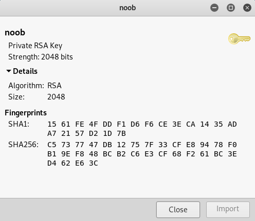Click the Private RSA Key label

(x=35, y=46)
